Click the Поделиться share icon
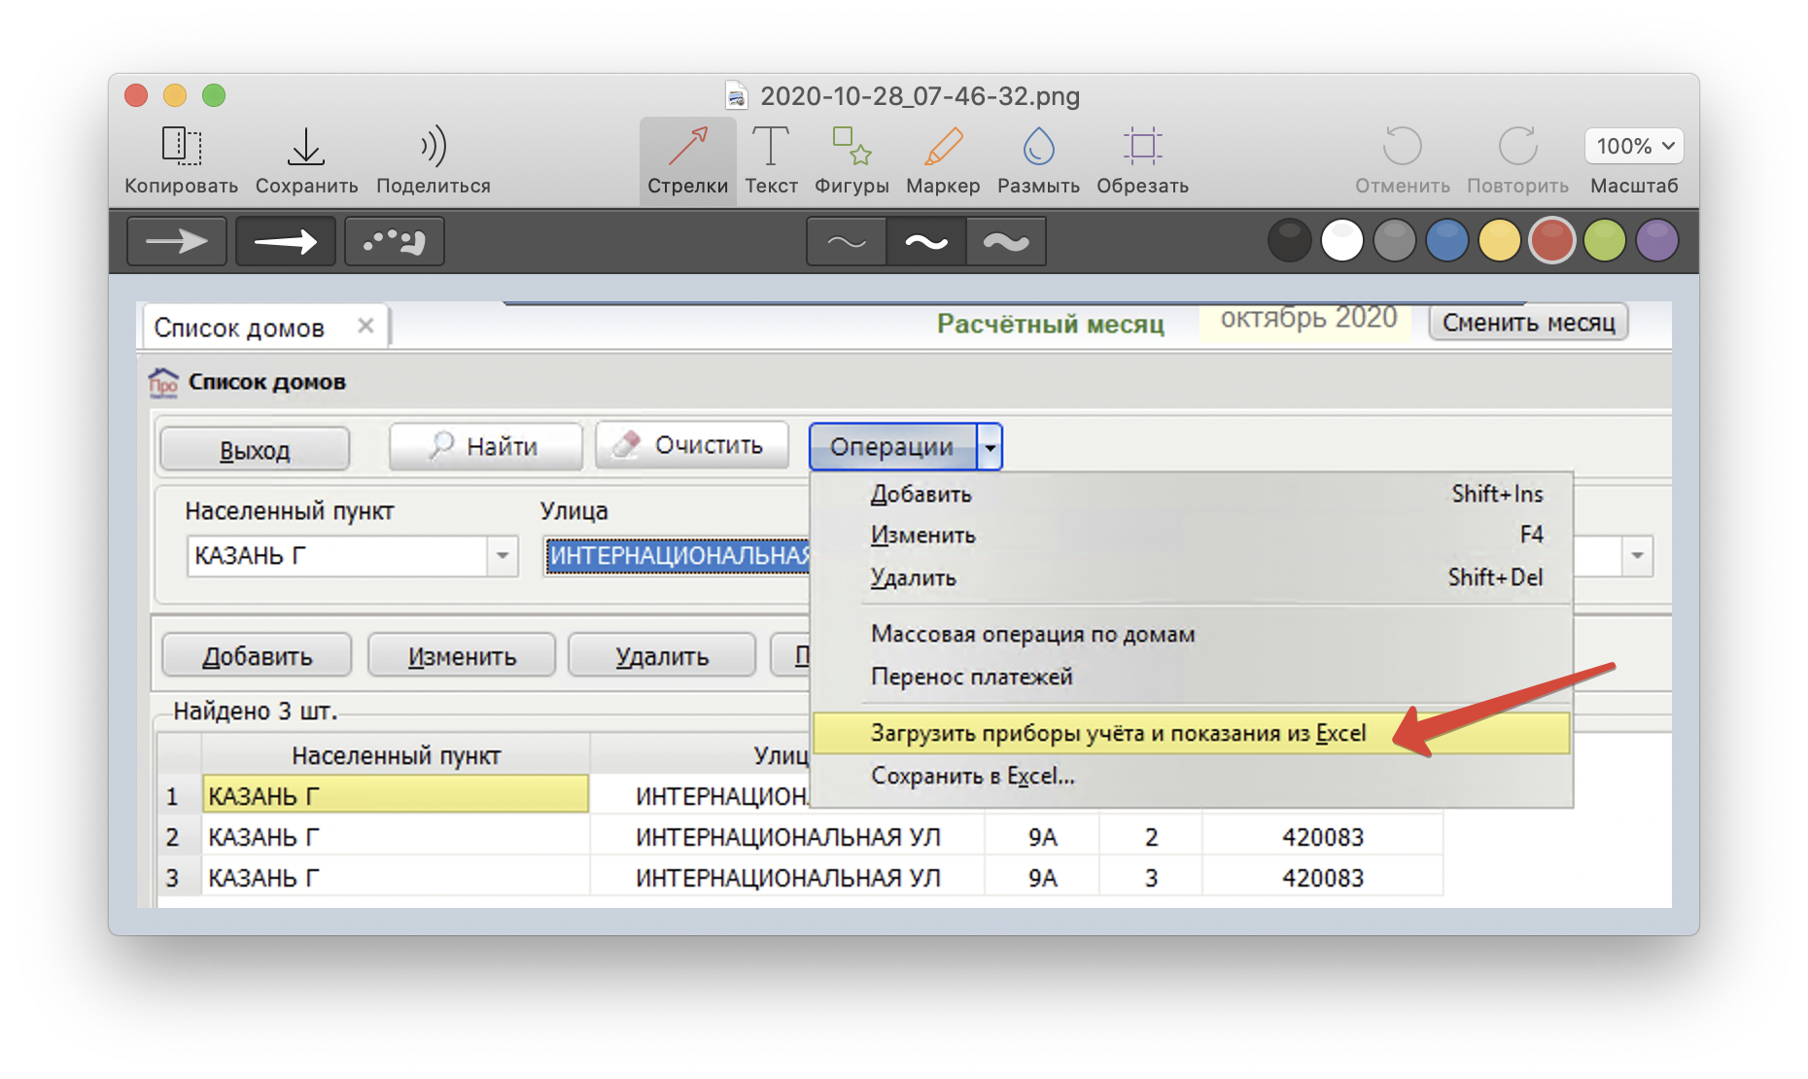 433,146
